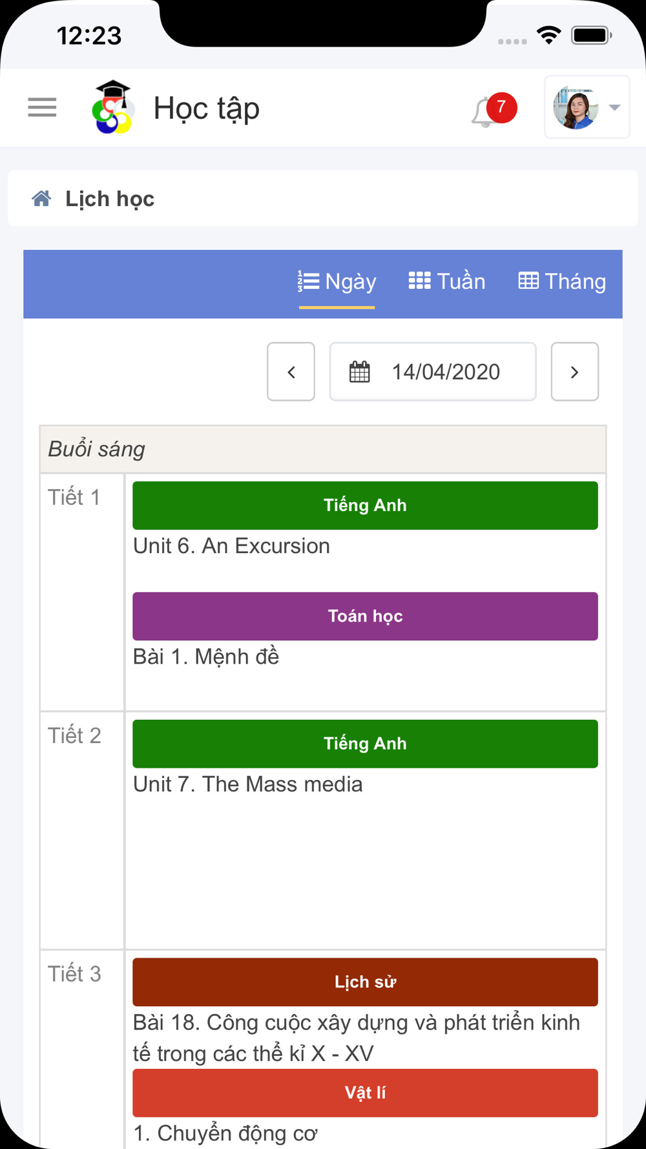Viewport: 646px width, 1149px height.
Task: Tap the graduation cap app logo
Action: [114, 107]
